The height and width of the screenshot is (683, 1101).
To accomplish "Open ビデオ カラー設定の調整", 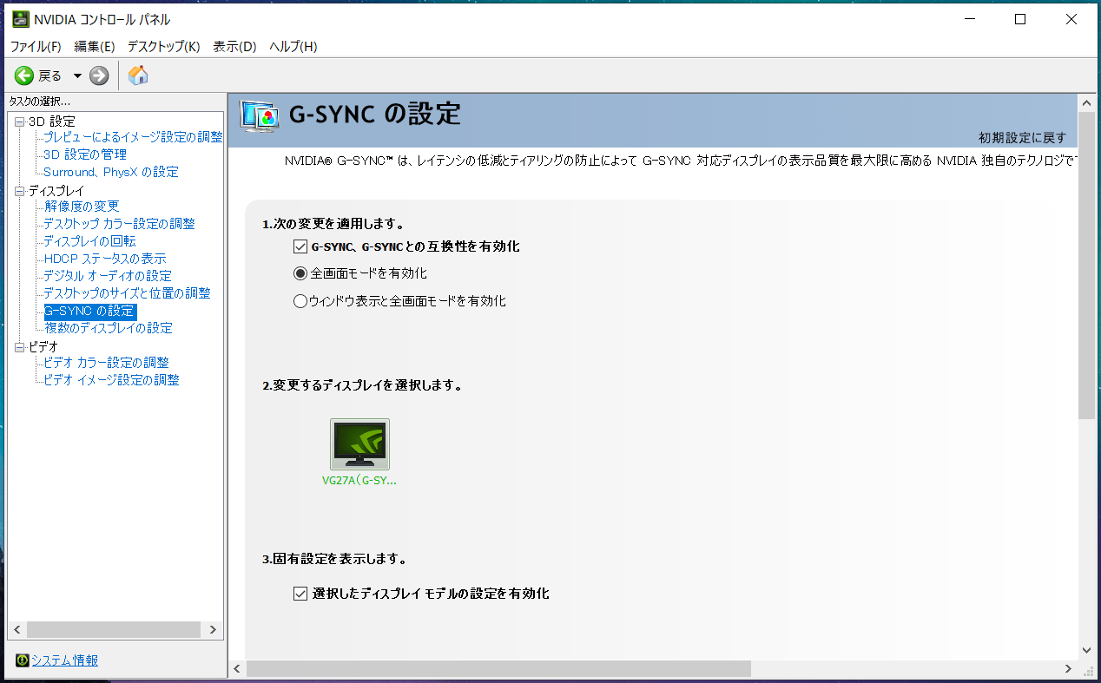I will 106,363.
